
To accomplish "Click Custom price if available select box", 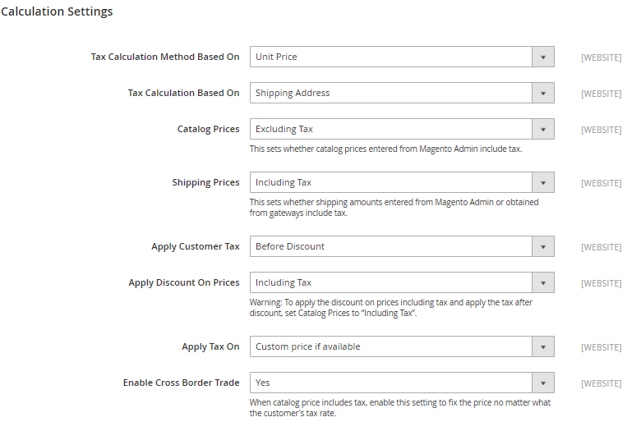I will [x=402, y=346].
